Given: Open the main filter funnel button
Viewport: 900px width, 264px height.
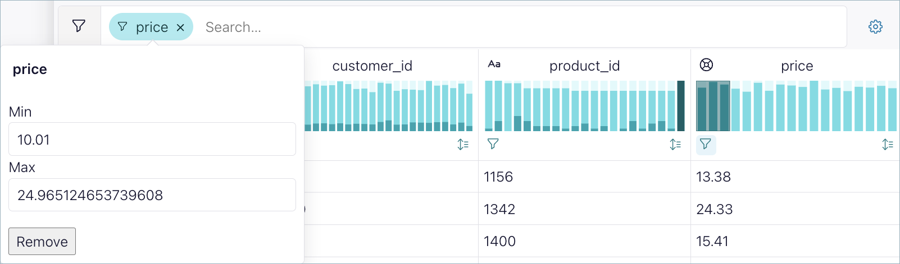Looking at the screenshot, I should point(79,26).
